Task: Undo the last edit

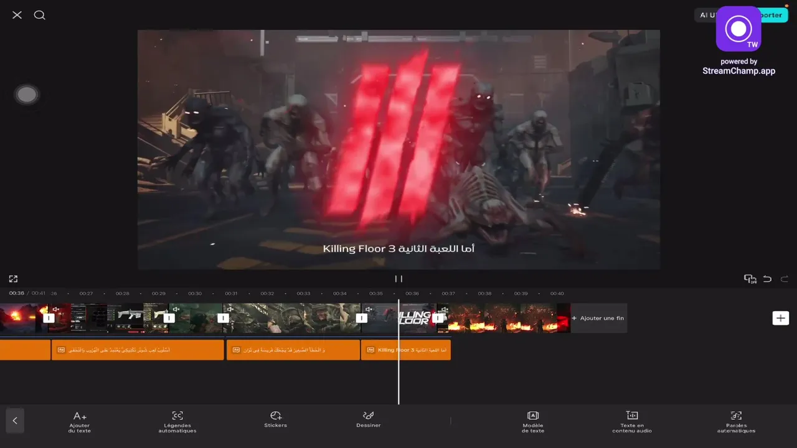Action: (x=767, y=279)
